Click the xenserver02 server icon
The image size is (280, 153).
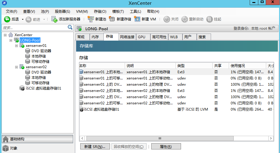(x=22, y=67)
